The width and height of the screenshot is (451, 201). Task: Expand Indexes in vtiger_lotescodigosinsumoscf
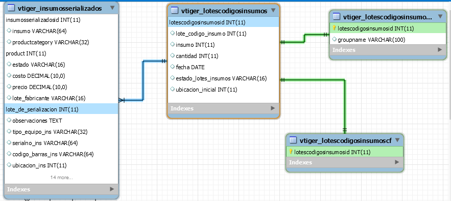click(x=397, y=162)
